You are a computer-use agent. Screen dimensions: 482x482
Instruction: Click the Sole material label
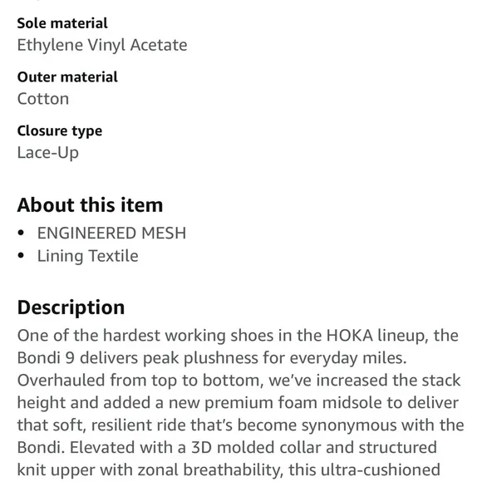click(62, 23)
